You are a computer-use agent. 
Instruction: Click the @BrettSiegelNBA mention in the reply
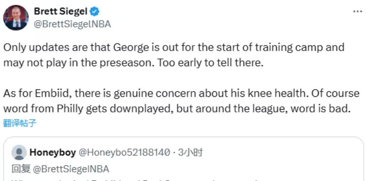pos(71,169)
